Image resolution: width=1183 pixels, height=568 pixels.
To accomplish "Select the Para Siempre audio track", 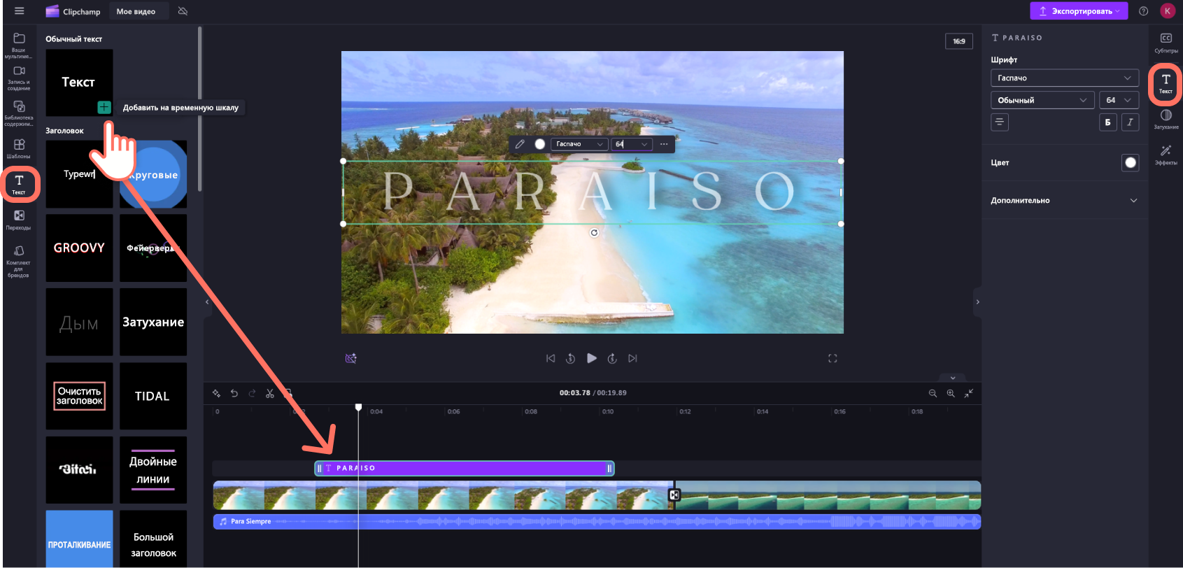I will click(597, 521).
